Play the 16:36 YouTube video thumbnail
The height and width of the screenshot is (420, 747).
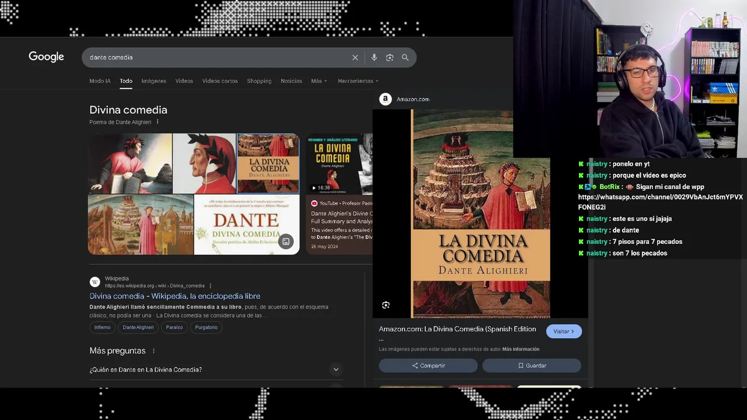[339, 164]
